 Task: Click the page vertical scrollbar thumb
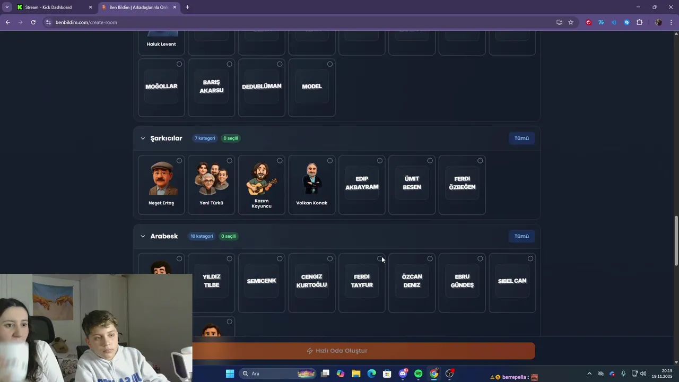click(676, 241)
